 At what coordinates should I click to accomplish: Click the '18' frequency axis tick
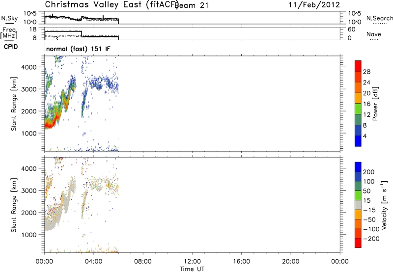[x=33, y=29]
